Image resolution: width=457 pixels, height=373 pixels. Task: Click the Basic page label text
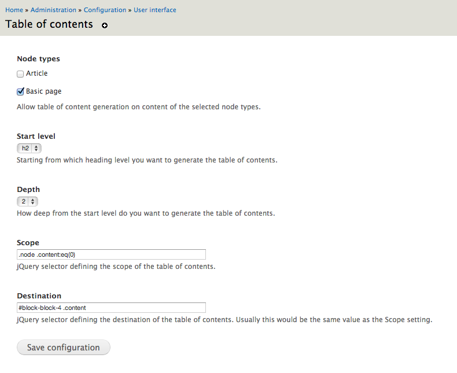43,91
